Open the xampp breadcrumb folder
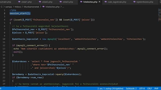Image resolution: width=161 pixels, height=90 pixels. pyautogui.click(x=9, y=7)
